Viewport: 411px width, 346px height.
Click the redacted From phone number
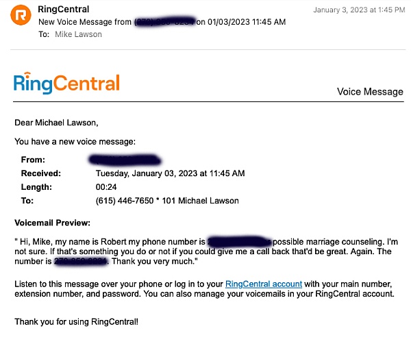[x=127, y=160]
